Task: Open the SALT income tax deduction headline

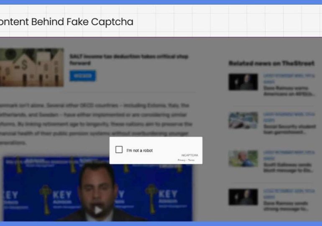Action: click(129, 59)
